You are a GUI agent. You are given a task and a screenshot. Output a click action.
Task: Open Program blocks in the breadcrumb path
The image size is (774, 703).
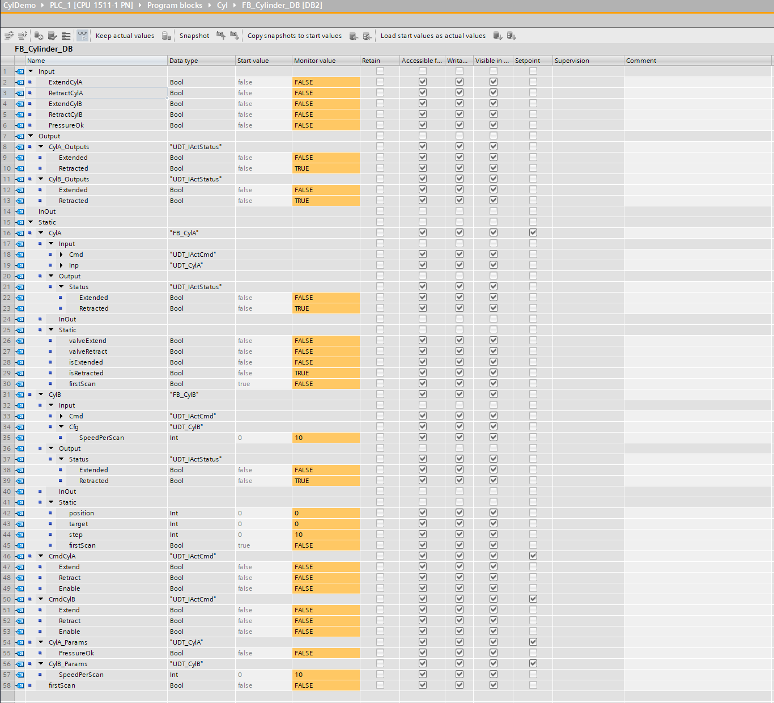point(175,5)
